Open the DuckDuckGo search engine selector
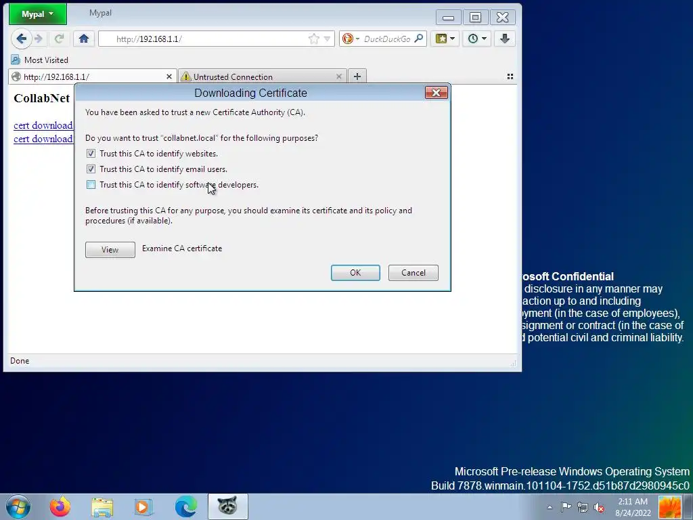The width and height of the screenshot is (693, 520). coord(351,39)
